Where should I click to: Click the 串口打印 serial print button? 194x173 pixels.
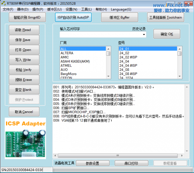point(131,163)
